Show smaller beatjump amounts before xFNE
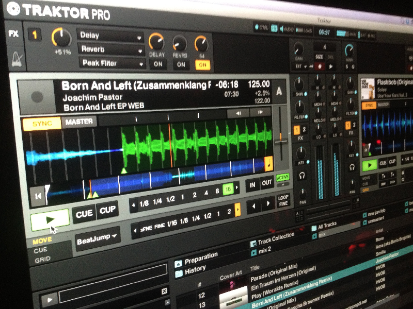This screenshot has width=413, height=309. (x=135, y=231)
